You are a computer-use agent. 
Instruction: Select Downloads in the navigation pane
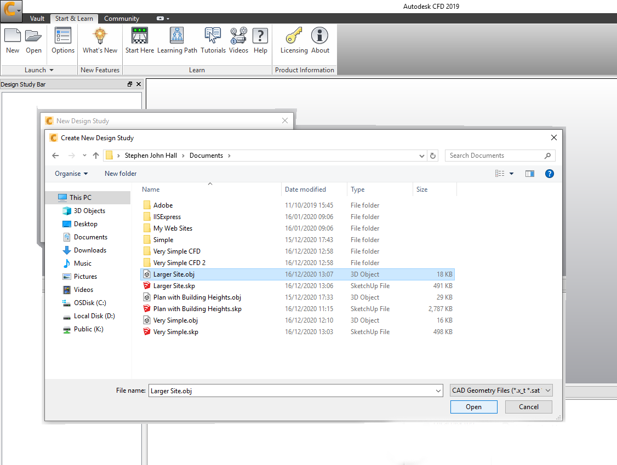click(x=90, y=250)
